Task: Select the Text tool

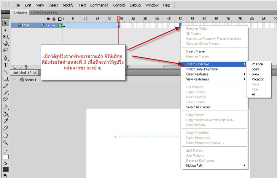Action: tap(5, 65)
